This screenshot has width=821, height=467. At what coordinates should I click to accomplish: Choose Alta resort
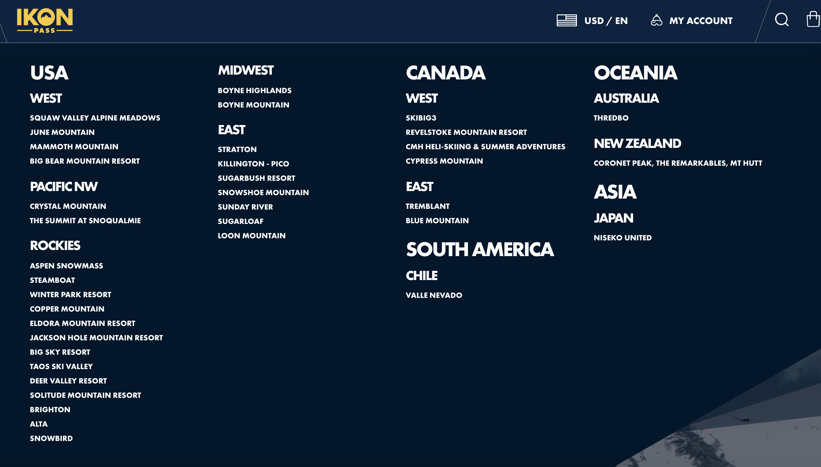coord(39,424)
